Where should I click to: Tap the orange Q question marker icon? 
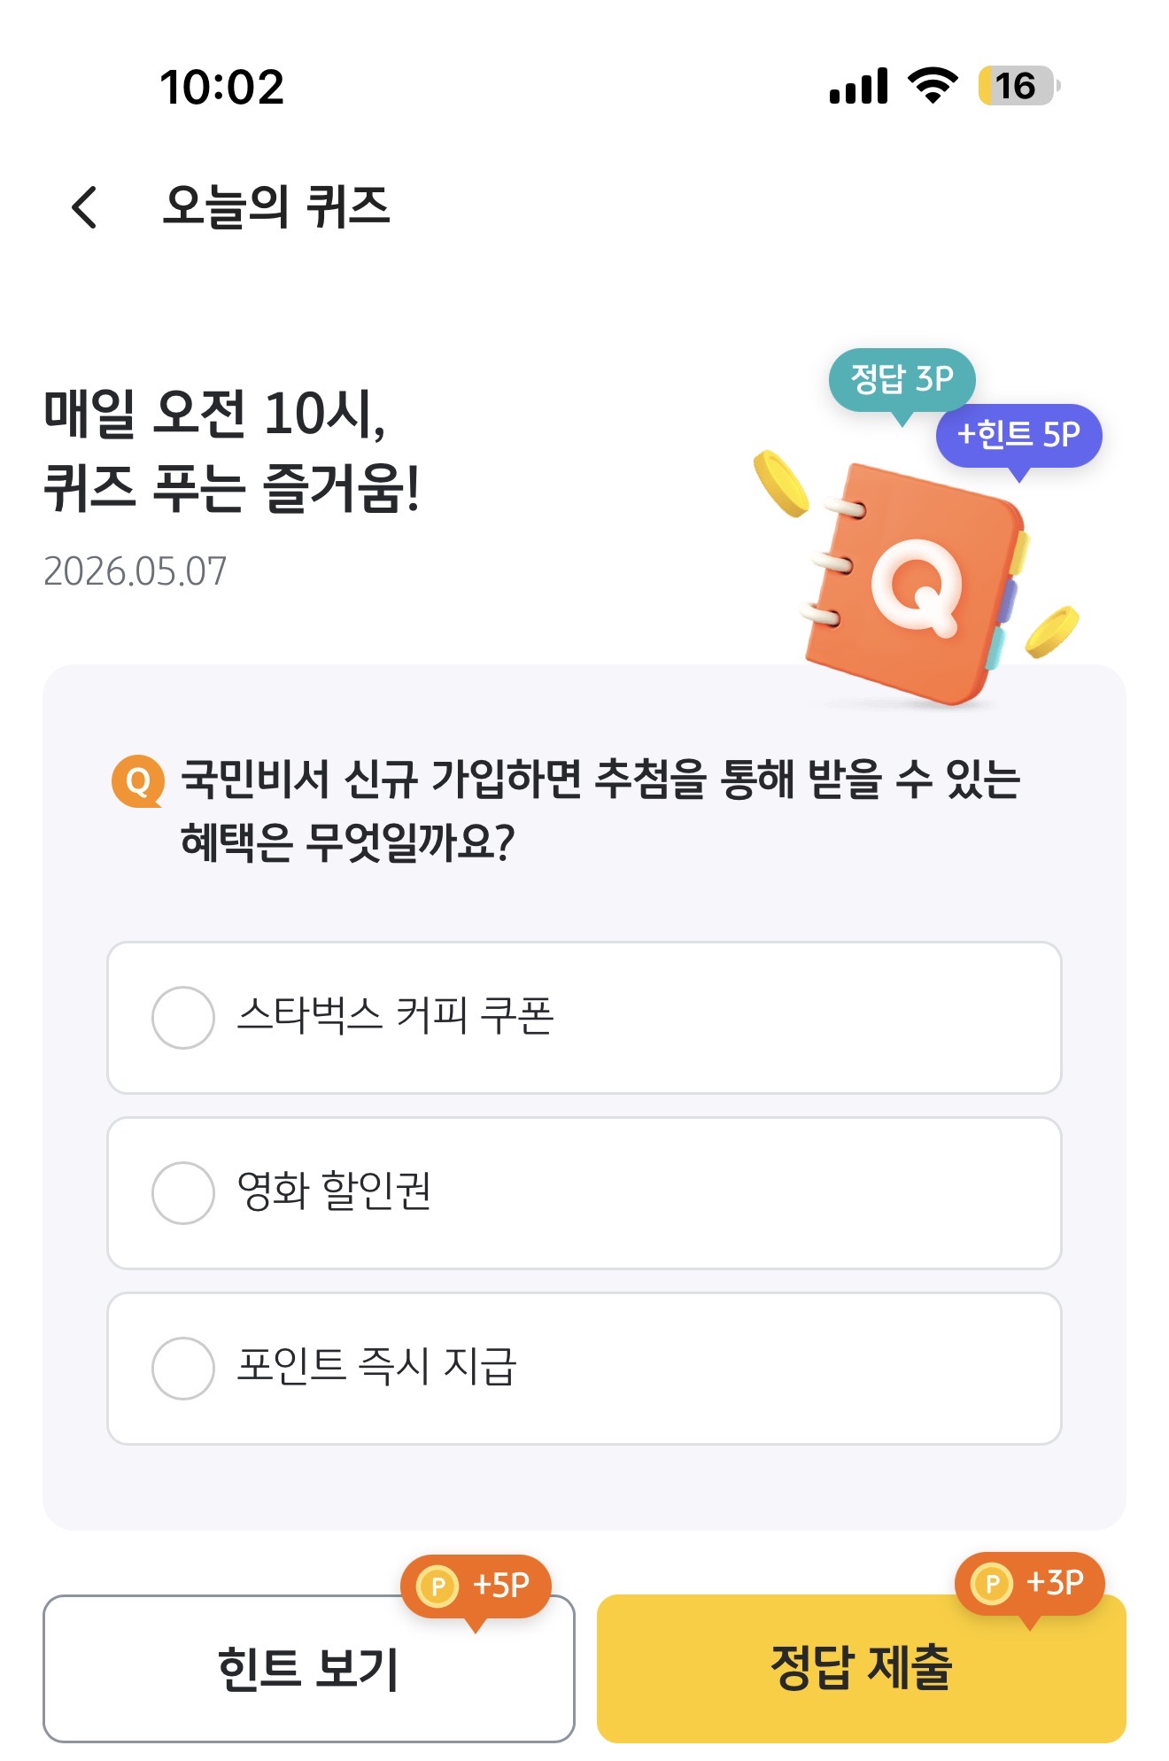(x=138, y=781)
